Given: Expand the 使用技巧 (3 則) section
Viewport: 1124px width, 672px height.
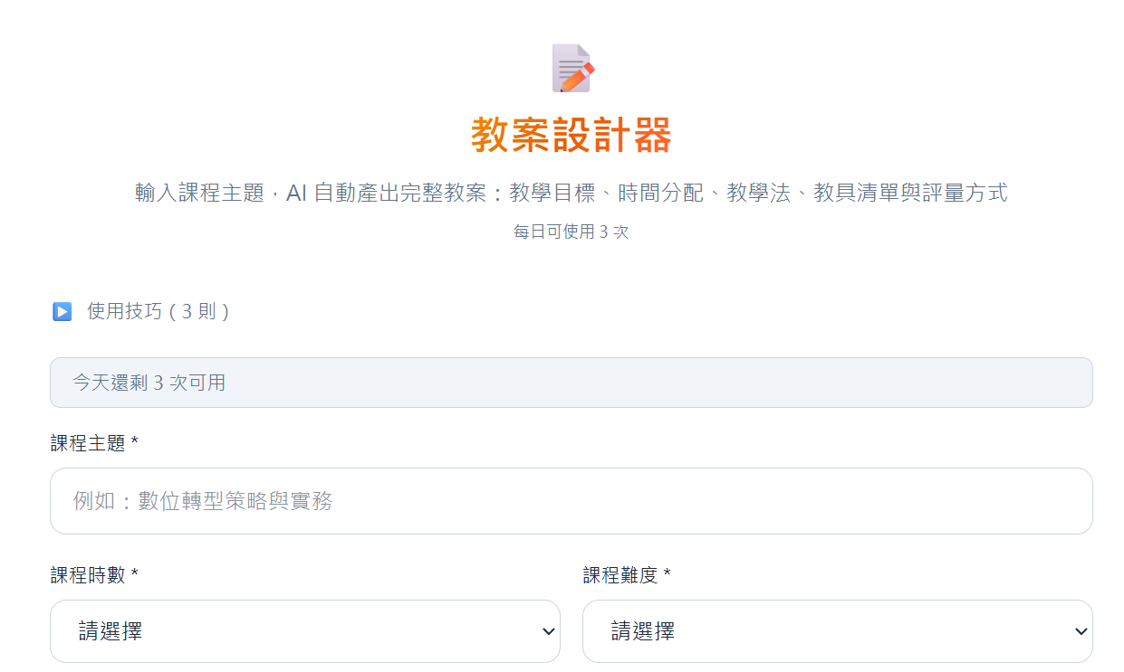Looking at the screenshot, I should [x=158, y=312].
